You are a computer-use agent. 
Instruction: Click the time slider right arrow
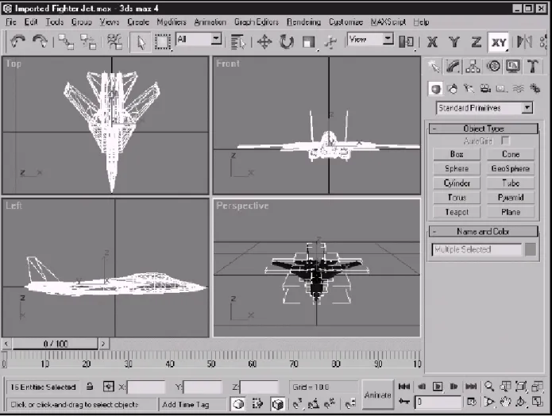point(103,344)
